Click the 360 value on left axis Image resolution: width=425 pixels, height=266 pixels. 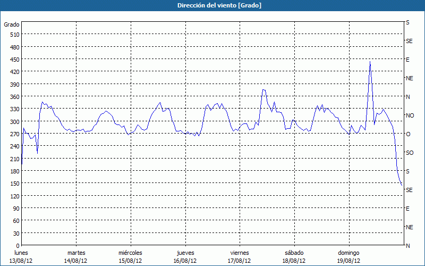(14, 97)
